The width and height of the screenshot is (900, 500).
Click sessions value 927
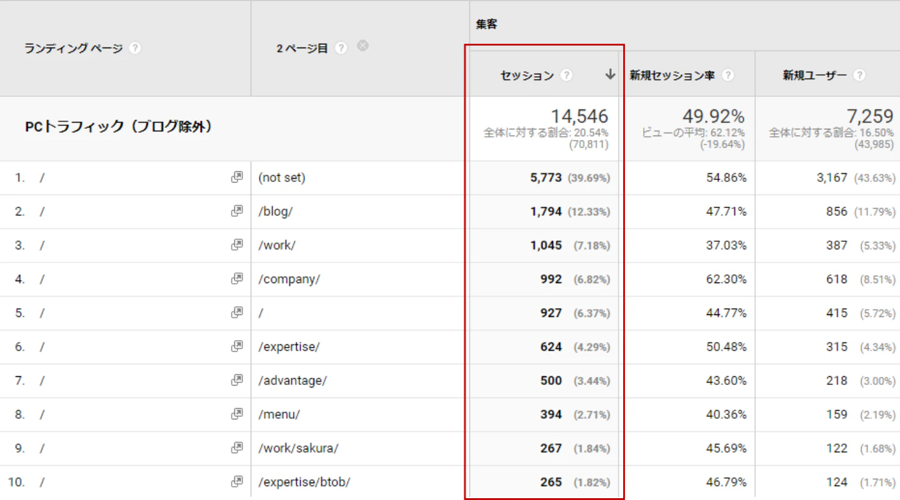(x=551, y=312)
